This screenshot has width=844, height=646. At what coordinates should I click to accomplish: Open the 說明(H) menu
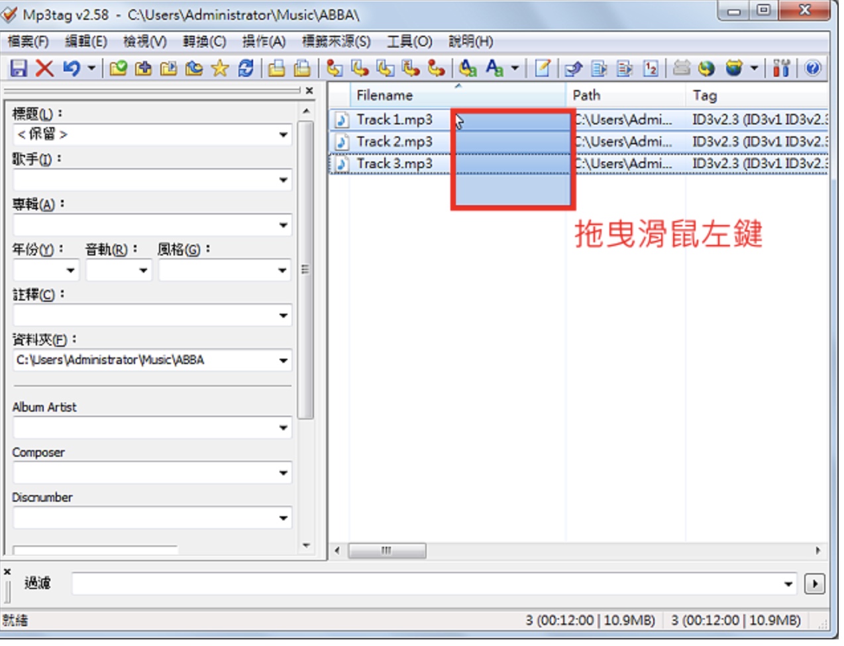(x=471, y=42)
